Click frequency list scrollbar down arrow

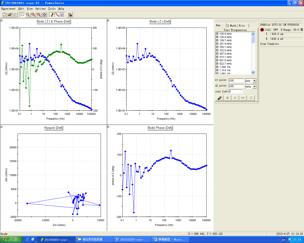(x=253, y=72)
